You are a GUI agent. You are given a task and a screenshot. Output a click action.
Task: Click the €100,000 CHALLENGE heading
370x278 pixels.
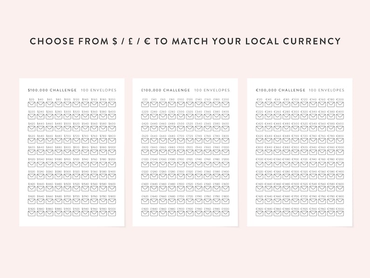pyautogui.click(x=281, y=90)
